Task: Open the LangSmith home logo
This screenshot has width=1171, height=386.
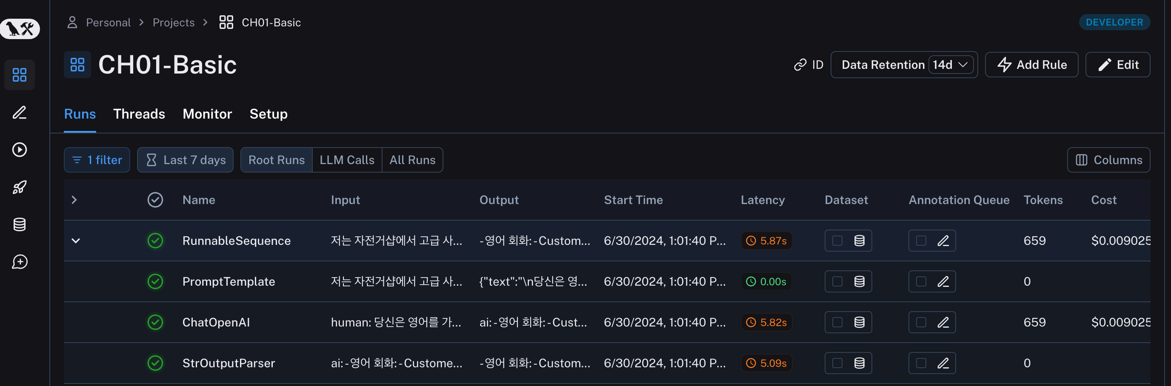Action: tap(20, 28)
